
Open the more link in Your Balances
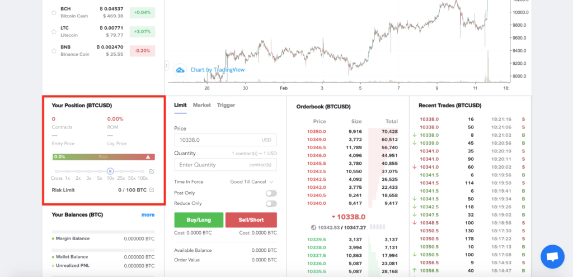coord(148,215)
